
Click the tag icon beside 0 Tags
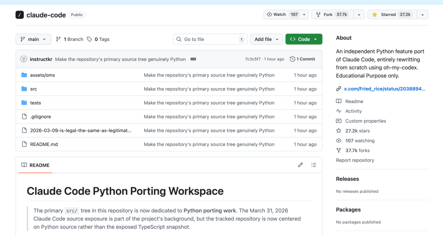[x=89, y=39]
